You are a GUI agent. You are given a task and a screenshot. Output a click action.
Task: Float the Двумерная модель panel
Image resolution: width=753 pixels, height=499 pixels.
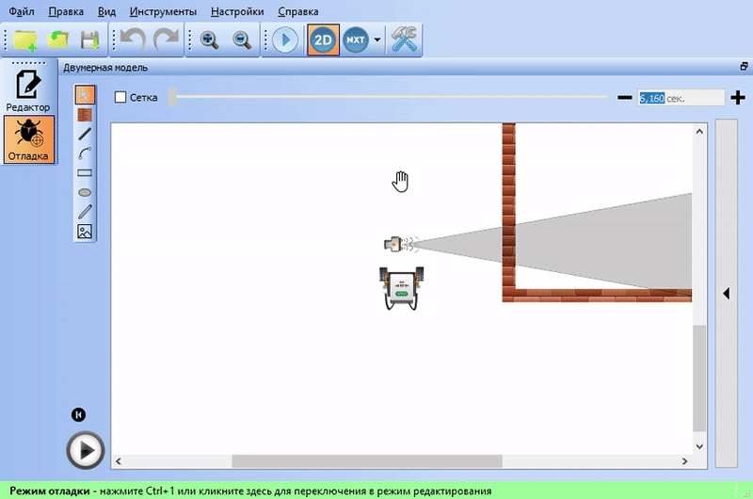[744, 68]
